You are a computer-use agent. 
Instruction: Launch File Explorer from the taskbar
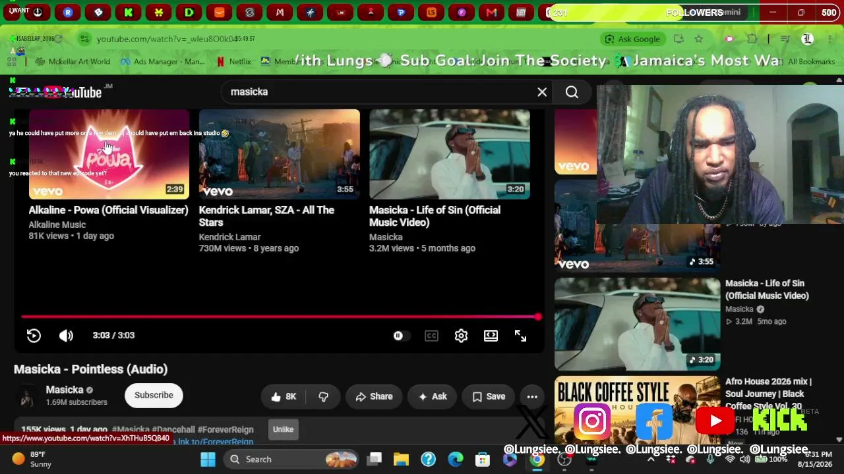point(401,459)
